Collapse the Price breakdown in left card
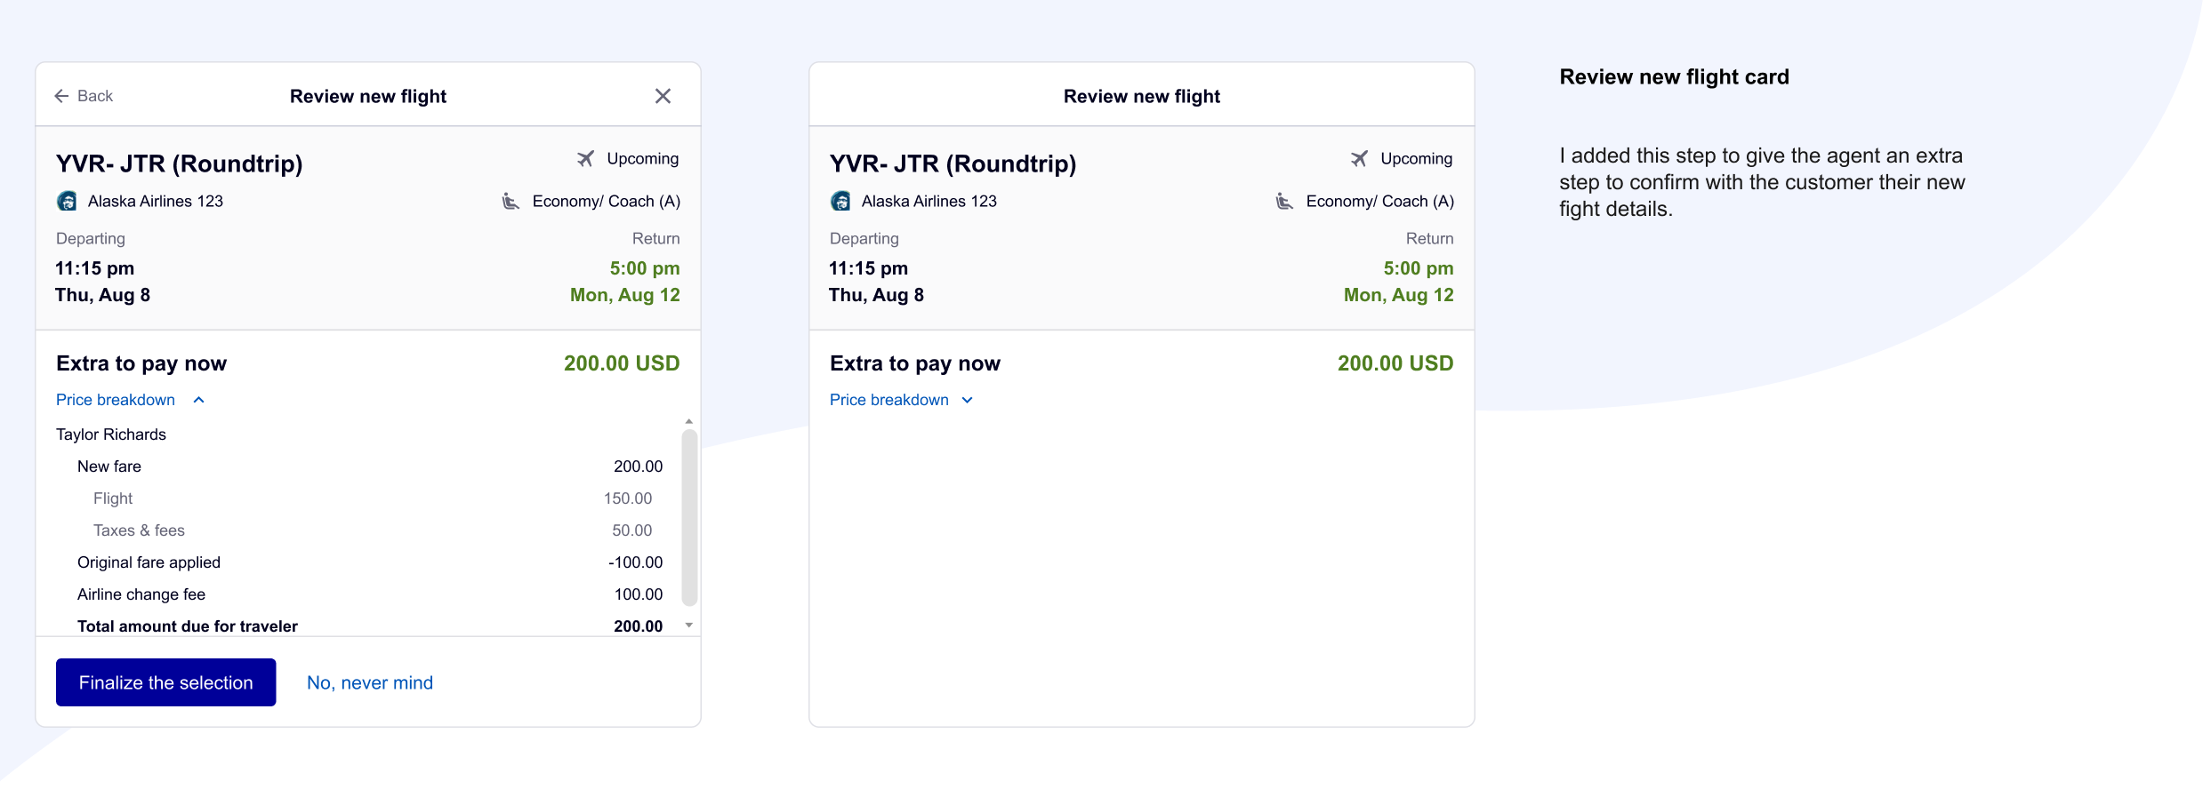The width and height of the screenshot is (2203, 789). 131,400
